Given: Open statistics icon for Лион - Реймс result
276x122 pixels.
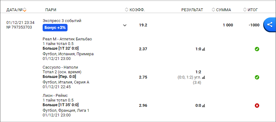Looking at the screenshot, I should click(x=204, y=106).
